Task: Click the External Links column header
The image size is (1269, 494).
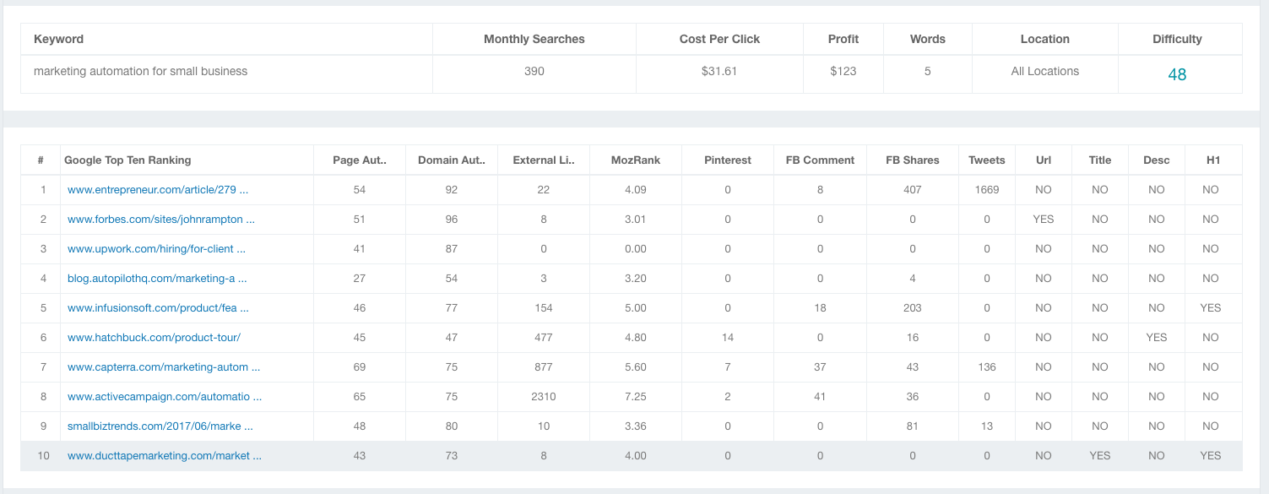Action: pyautogui.click(x=544, y=160)
